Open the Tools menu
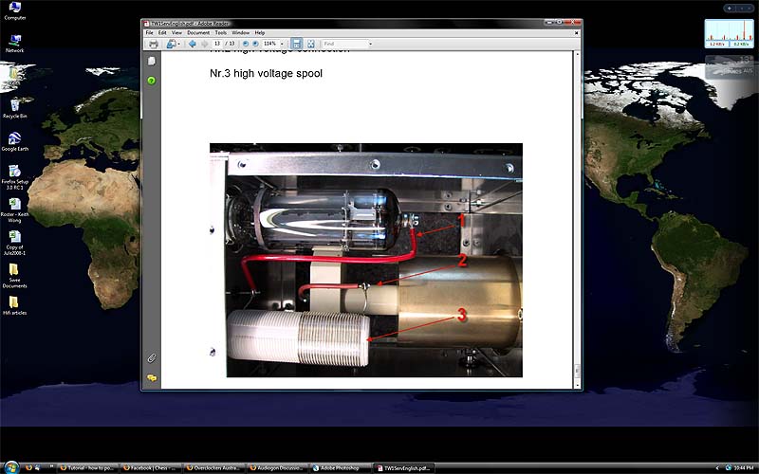The width and height of the screenshot is (759, 474). (x=221, y=33)
